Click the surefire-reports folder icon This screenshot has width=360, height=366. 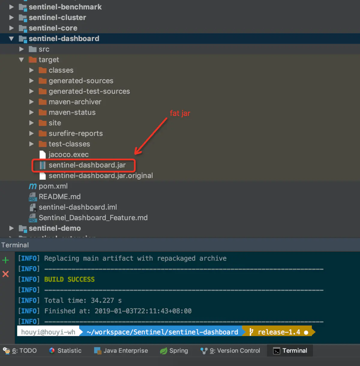pos(43,133)
